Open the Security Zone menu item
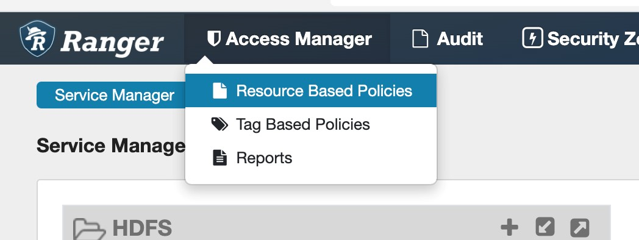 click(580, 39)
